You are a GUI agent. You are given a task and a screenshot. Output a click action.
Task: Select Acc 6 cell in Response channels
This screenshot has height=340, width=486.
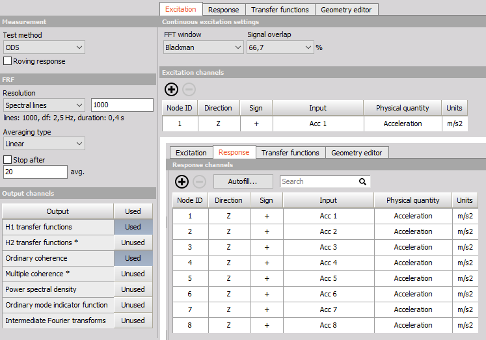329,294
